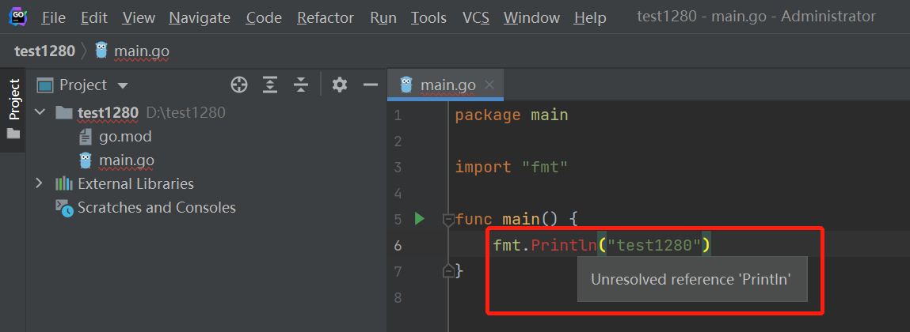Click the Scratches and Consoles icon
This screenshot has width=910, height=332.
(x=64, y=207)
